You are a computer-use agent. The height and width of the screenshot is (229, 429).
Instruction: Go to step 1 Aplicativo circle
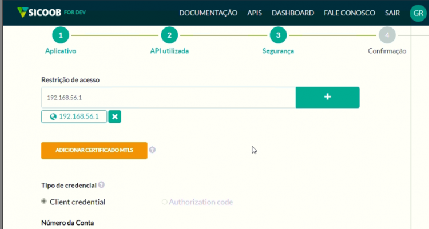(x=61, y=35)
